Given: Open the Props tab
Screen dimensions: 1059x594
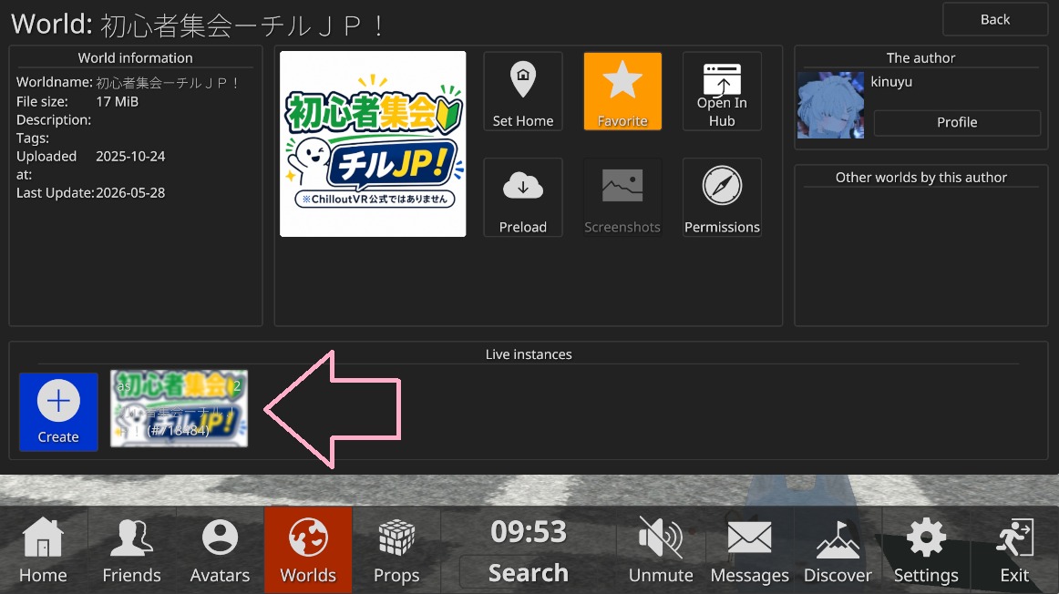Looking at the screenshot, I should (396, 550).
